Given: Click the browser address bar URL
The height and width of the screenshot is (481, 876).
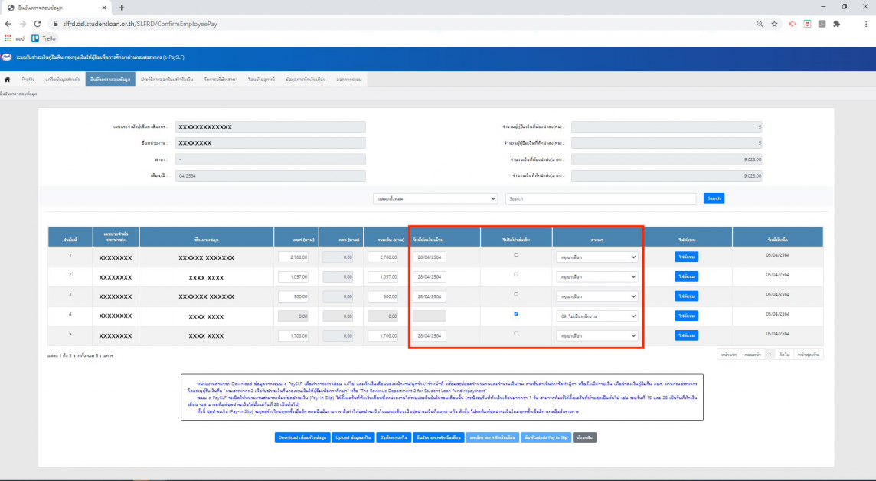Looking at the screenshot, I should [140, 24].
